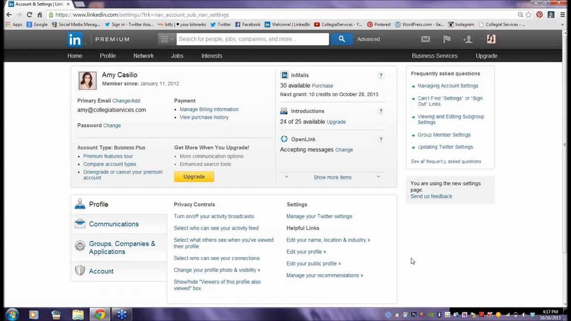571x321 pixels.
Task: Open the Instagram bookmark
Action: (461, 25)
